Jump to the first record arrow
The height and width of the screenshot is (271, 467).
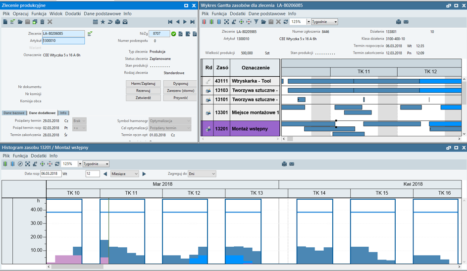pos(170,22)
